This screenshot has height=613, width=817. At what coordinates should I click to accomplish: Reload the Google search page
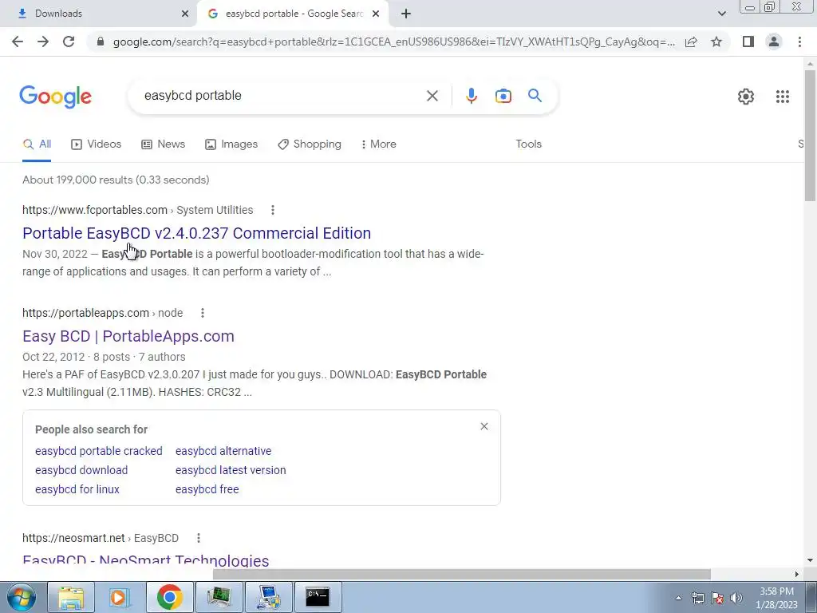(x=69, y=42)
